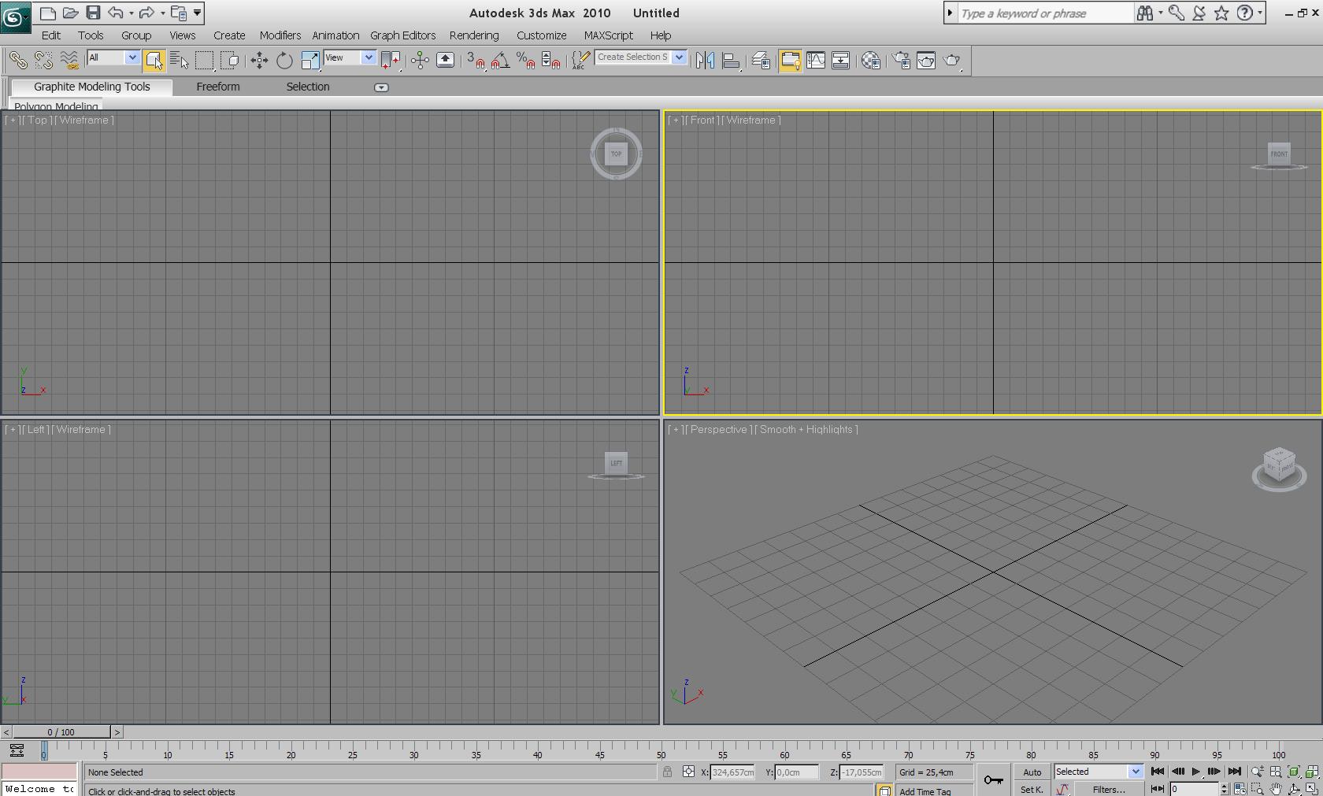Image resolution: width=1323 pixels, height=796 pixels.
Task: Open the Material Editor
Action: click(x=871, y=60)
